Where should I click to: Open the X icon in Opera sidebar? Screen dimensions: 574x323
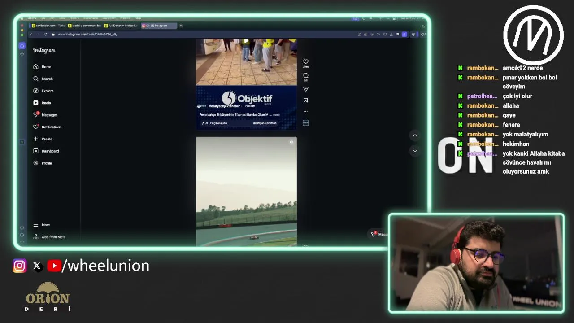(22, 142)
